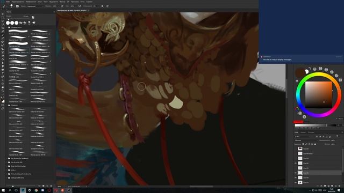Open the painting mode dropdown in options bar

34,6
